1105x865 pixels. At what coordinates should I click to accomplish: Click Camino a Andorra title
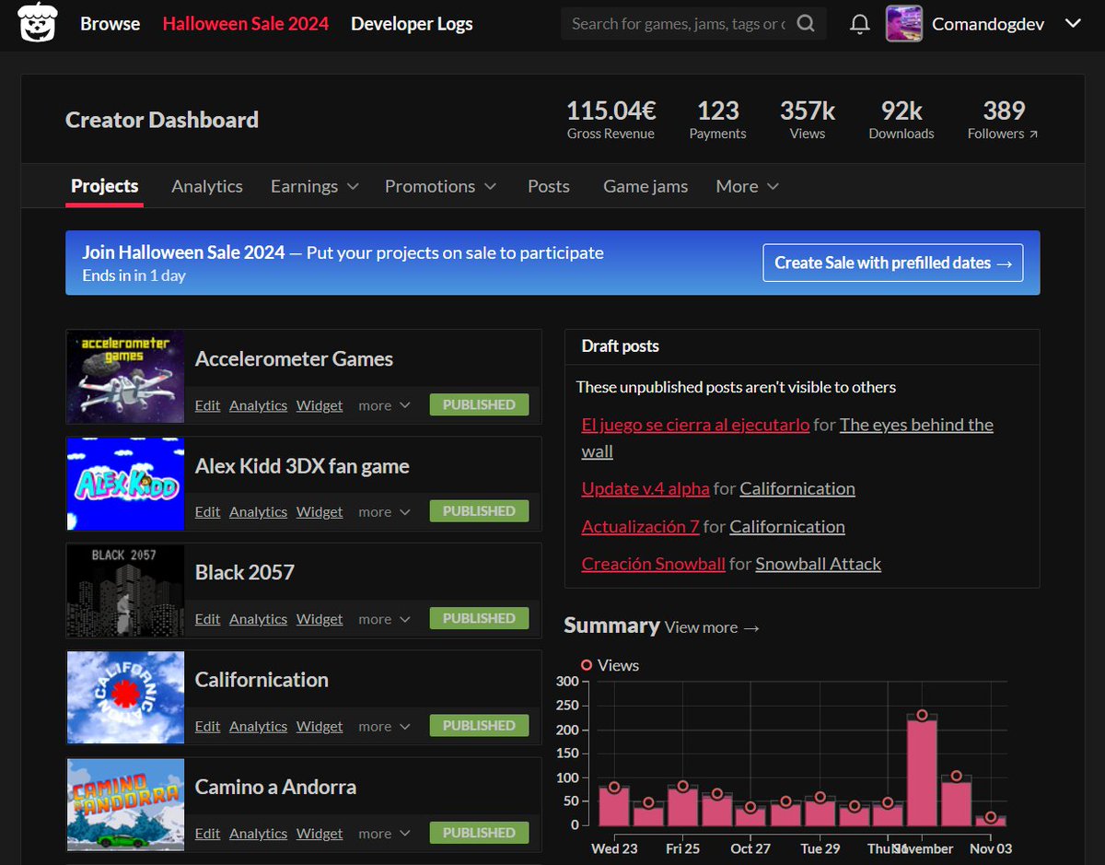click(275, 787)
